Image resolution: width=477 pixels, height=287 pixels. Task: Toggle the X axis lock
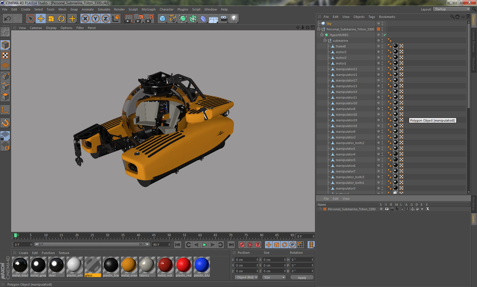point(85,19)
